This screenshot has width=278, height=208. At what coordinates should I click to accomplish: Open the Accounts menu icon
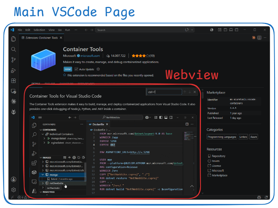point(13,179)
